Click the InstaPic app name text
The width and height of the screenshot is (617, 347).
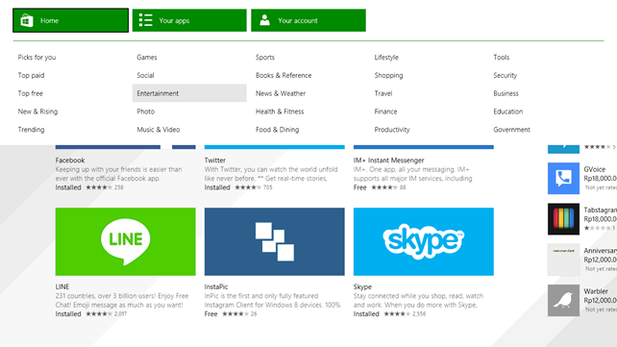216,286
